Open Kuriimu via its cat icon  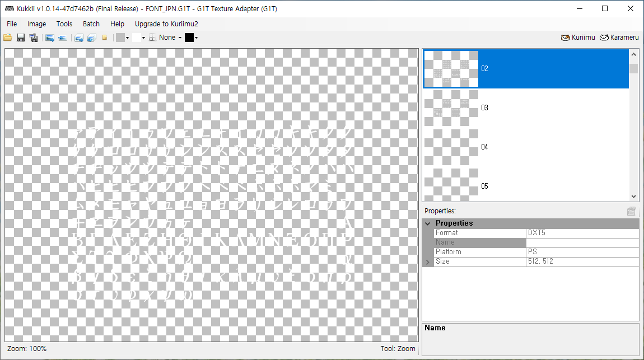pyautogui.click(x=565, y=38)
